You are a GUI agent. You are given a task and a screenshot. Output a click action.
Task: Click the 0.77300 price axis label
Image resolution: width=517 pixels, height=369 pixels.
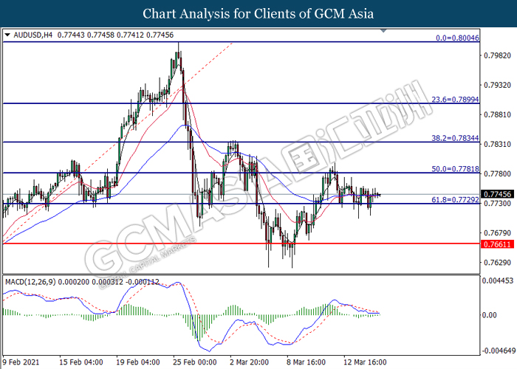tap(497, 203)
